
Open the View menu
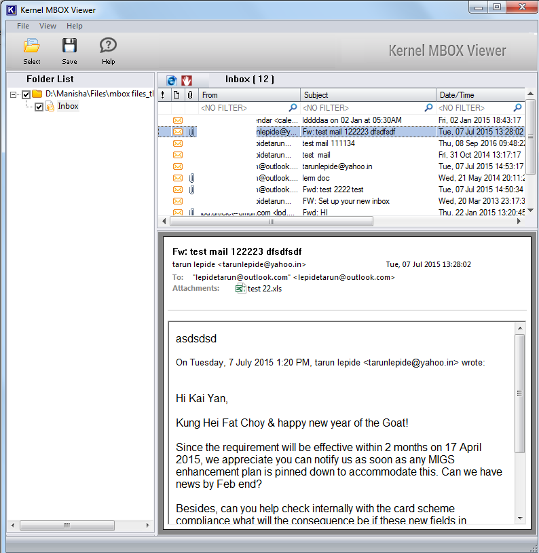point(48,26)
